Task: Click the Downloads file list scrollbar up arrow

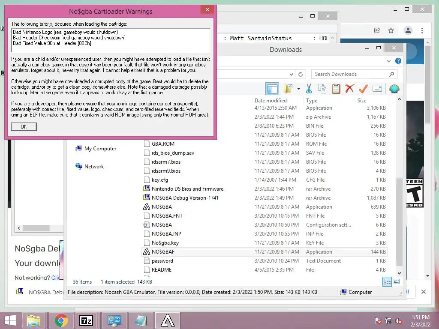Action: click(x=399, y=99)
